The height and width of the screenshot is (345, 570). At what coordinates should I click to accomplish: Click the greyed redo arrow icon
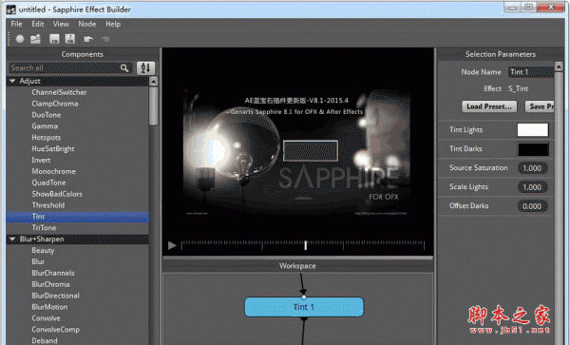(105, 39)
